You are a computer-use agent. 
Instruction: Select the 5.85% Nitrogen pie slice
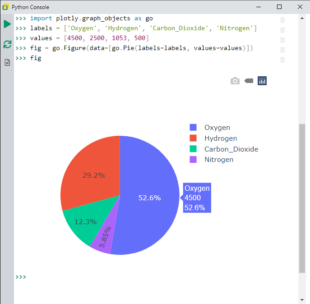(x=106, y=237)
